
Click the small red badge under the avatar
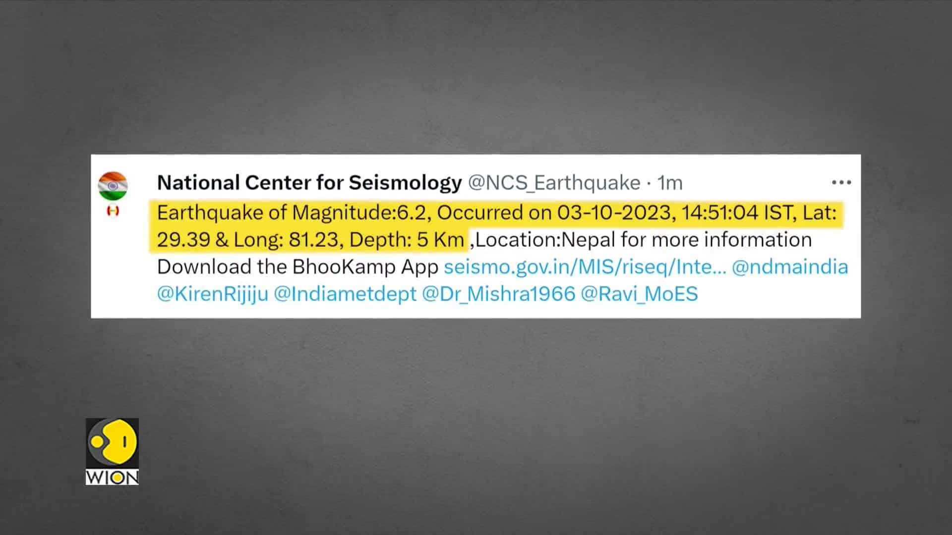(113, 211)
